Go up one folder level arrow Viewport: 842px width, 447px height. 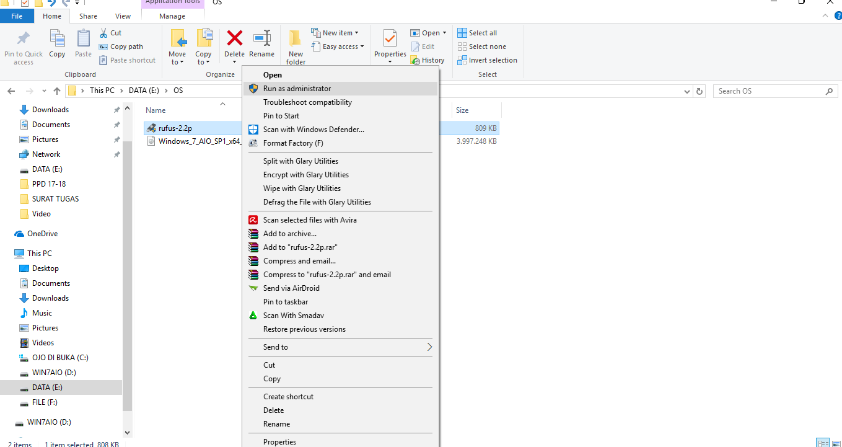coord(57,91)
